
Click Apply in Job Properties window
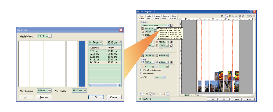(249, 99)
